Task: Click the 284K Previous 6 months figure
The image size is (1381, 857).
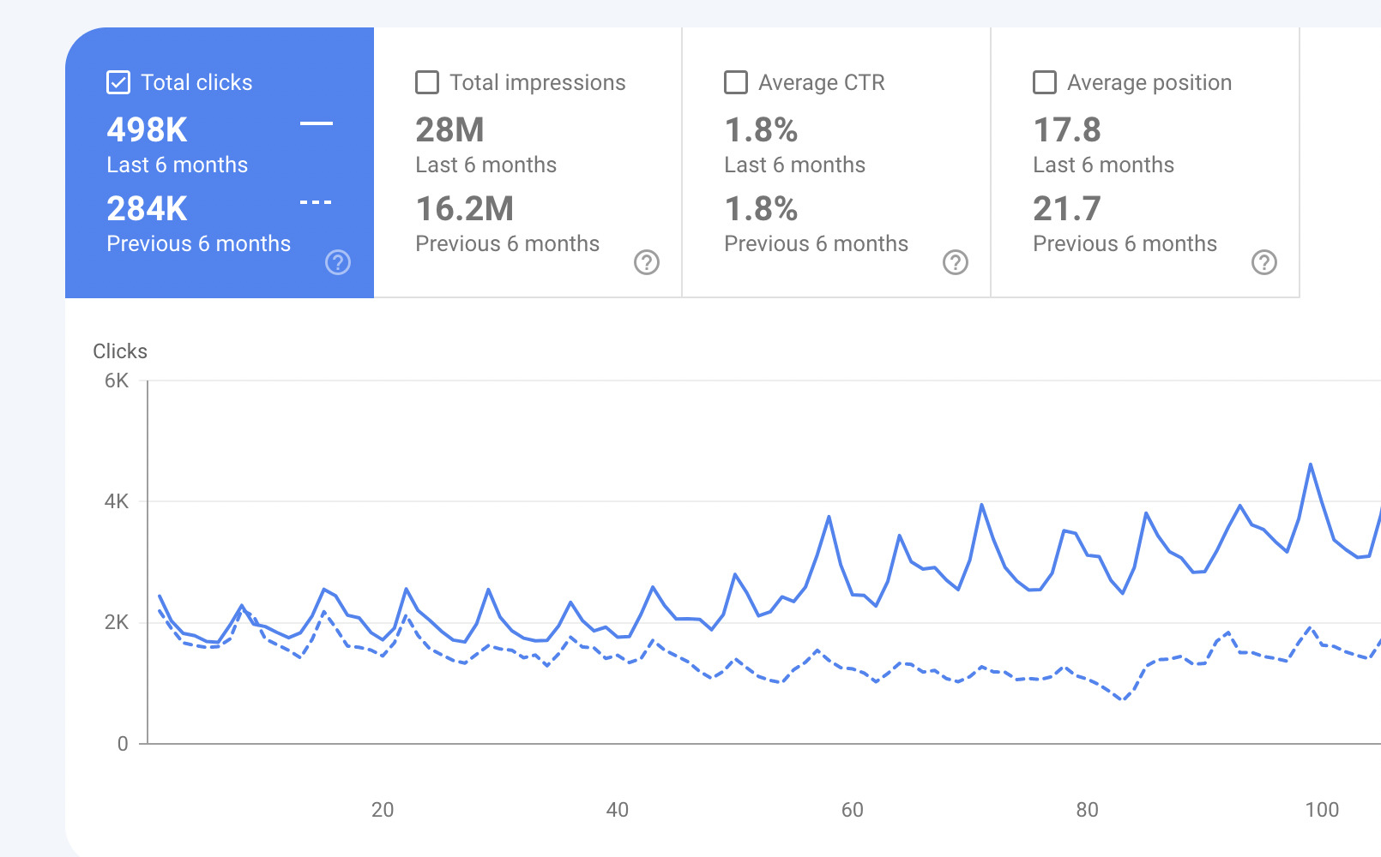Action: [147, 207]
